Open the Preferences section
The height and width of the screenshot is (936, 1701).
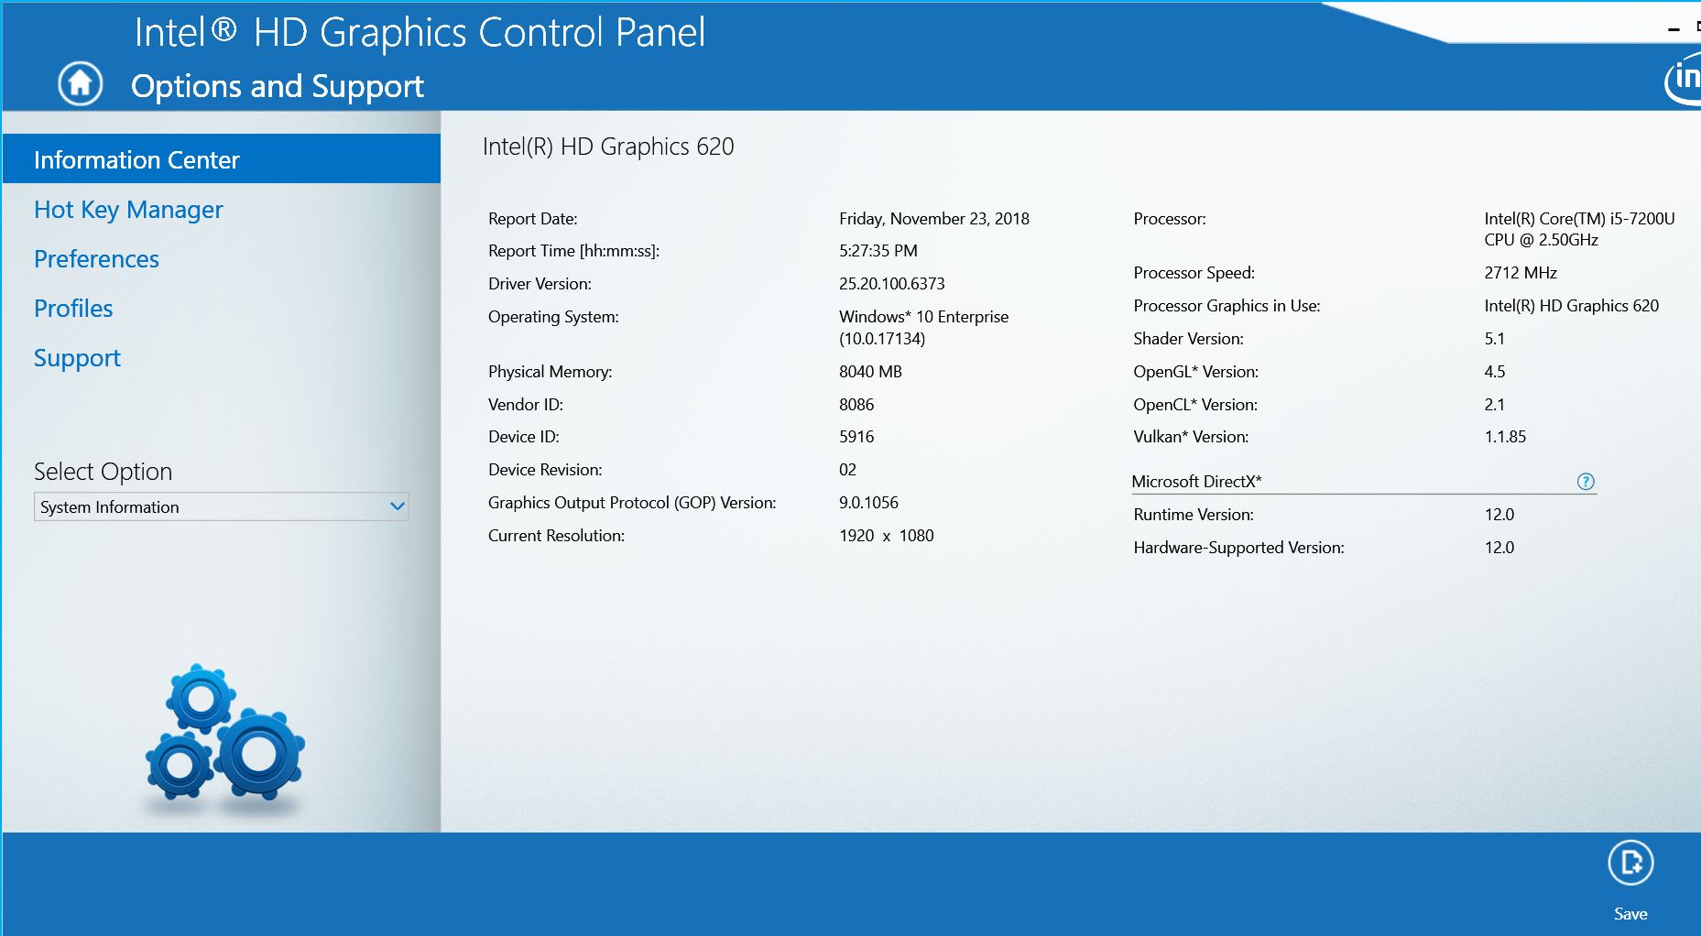tap(96, 259)
